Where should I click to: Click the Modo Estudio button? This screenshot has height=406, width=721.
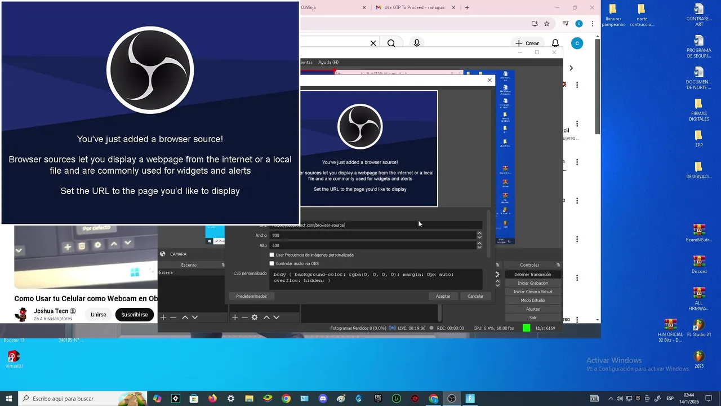(533, 301)
